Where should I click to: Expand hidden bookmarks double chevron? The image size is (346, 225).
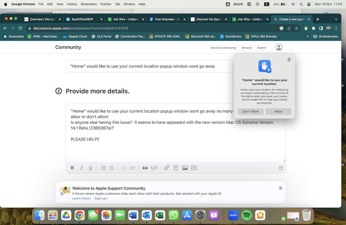(x=308, y=37)
